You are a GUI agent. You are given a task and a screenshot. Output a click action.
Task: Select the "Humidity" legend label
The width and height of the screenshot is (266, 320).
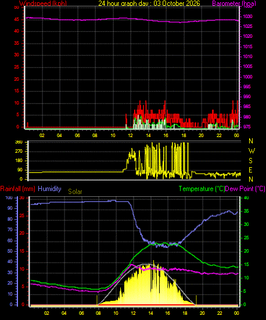pyautogui.click(x=49, y=189)
